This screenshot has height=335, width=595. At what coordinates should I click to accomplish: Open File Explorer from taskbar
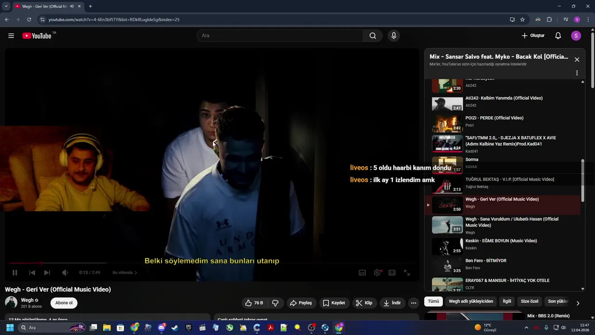107,328
